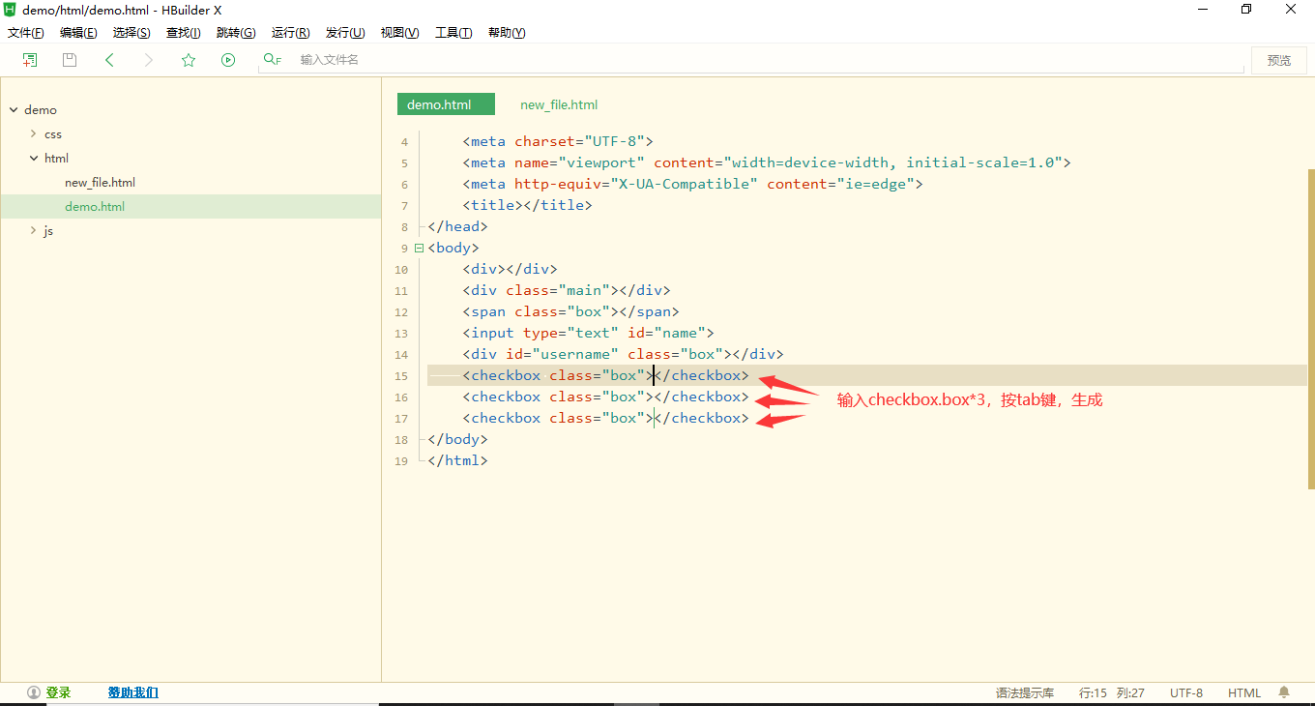Open the 工具(T) menu
Image resolution: width=1315 pixels, height=706 pixels.
pyautogui.click(x=453, y=33)
